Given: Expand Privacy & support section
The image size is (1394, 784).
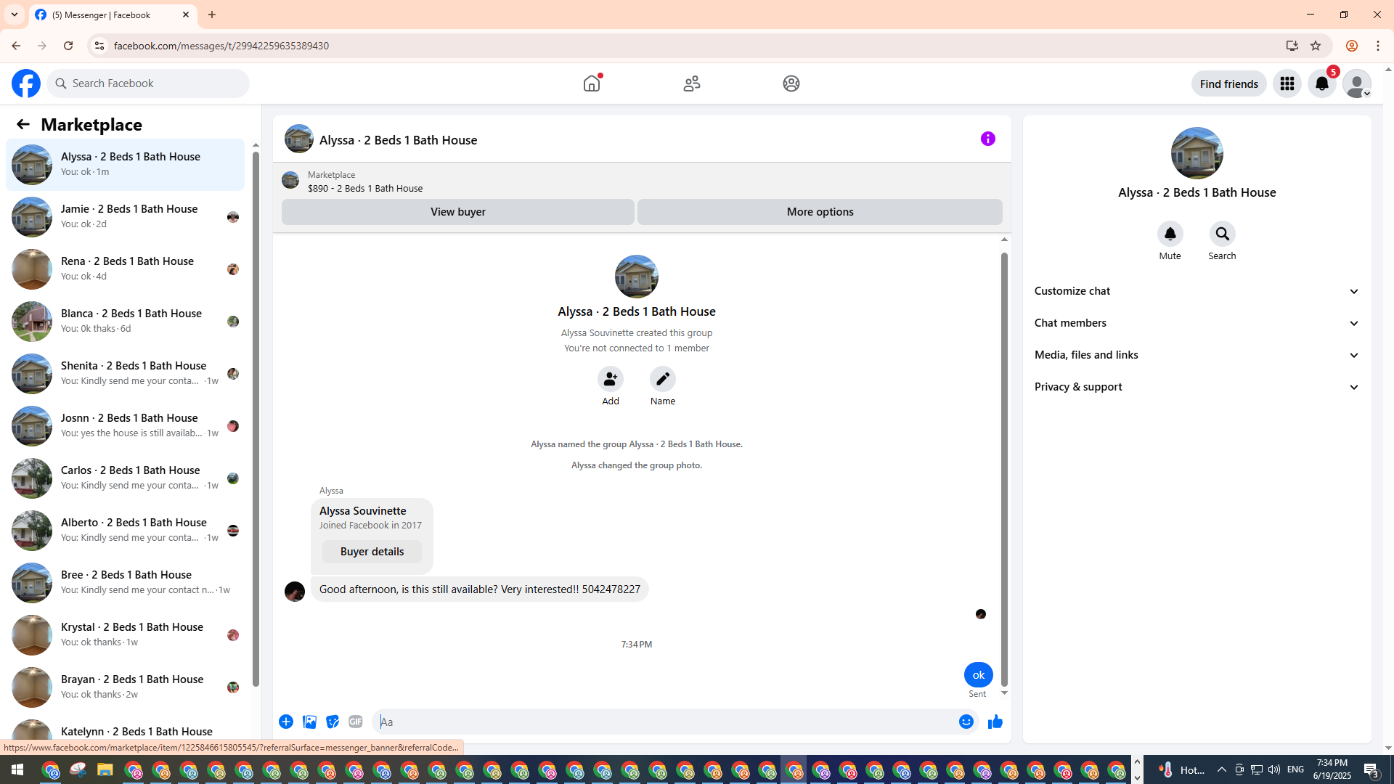Looking at the screenshot, I should (1197, 387).
